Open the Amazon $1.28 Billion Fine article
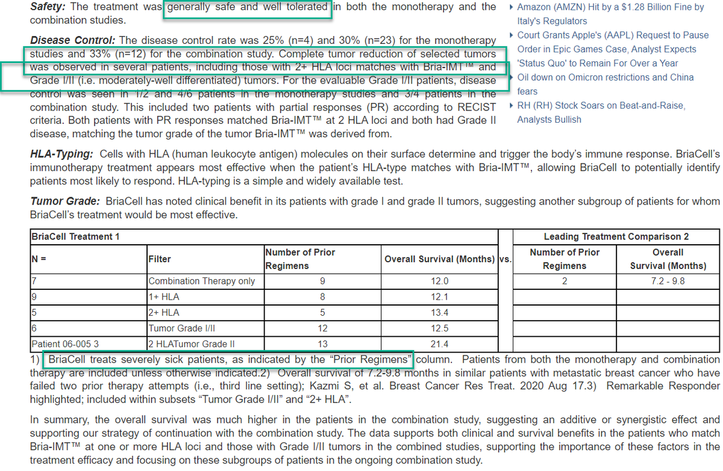The image size is (723, 471). click(610, 14)
